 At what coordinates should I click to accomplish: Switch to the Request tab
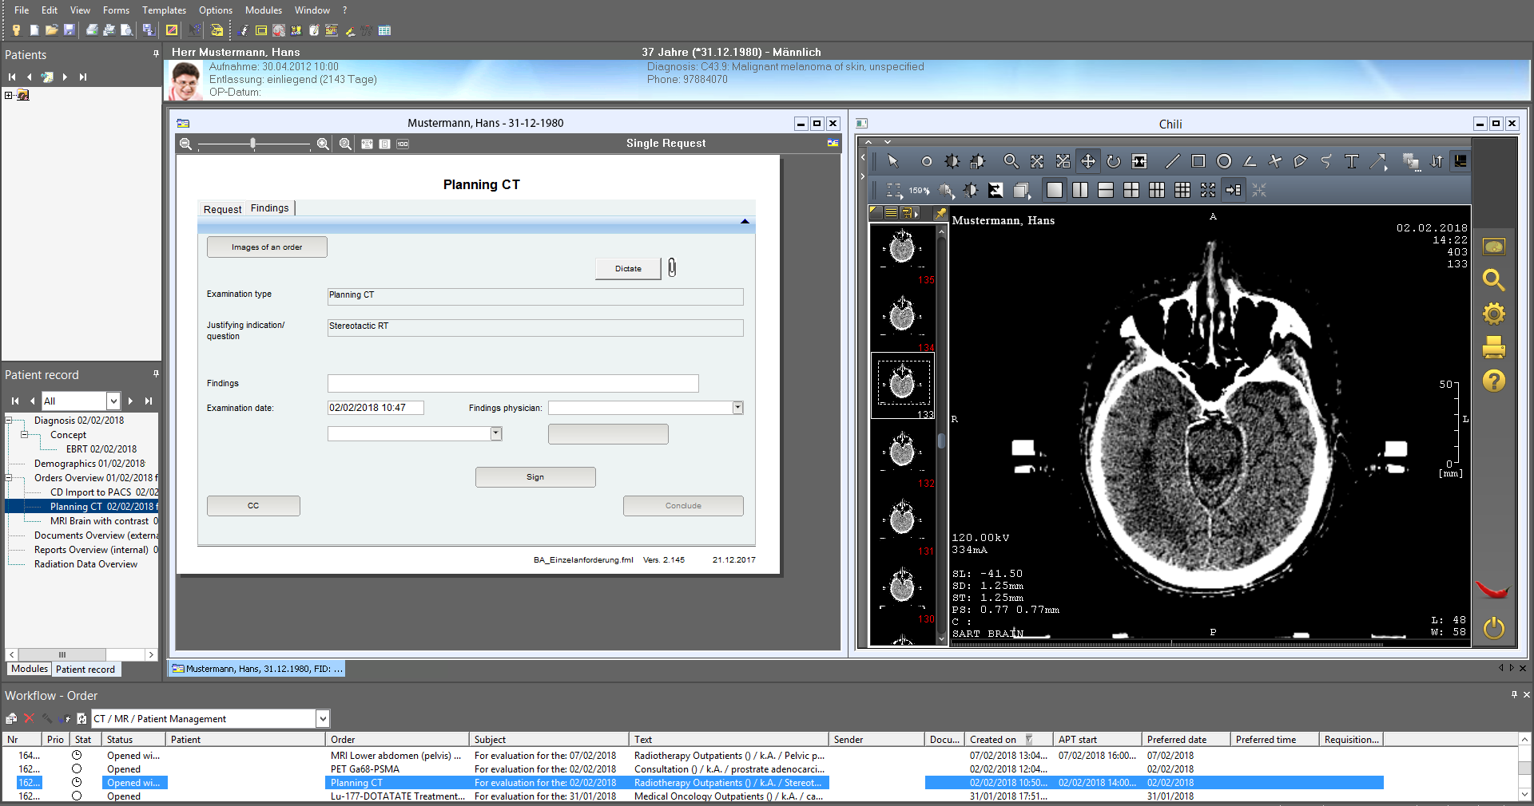222,209
